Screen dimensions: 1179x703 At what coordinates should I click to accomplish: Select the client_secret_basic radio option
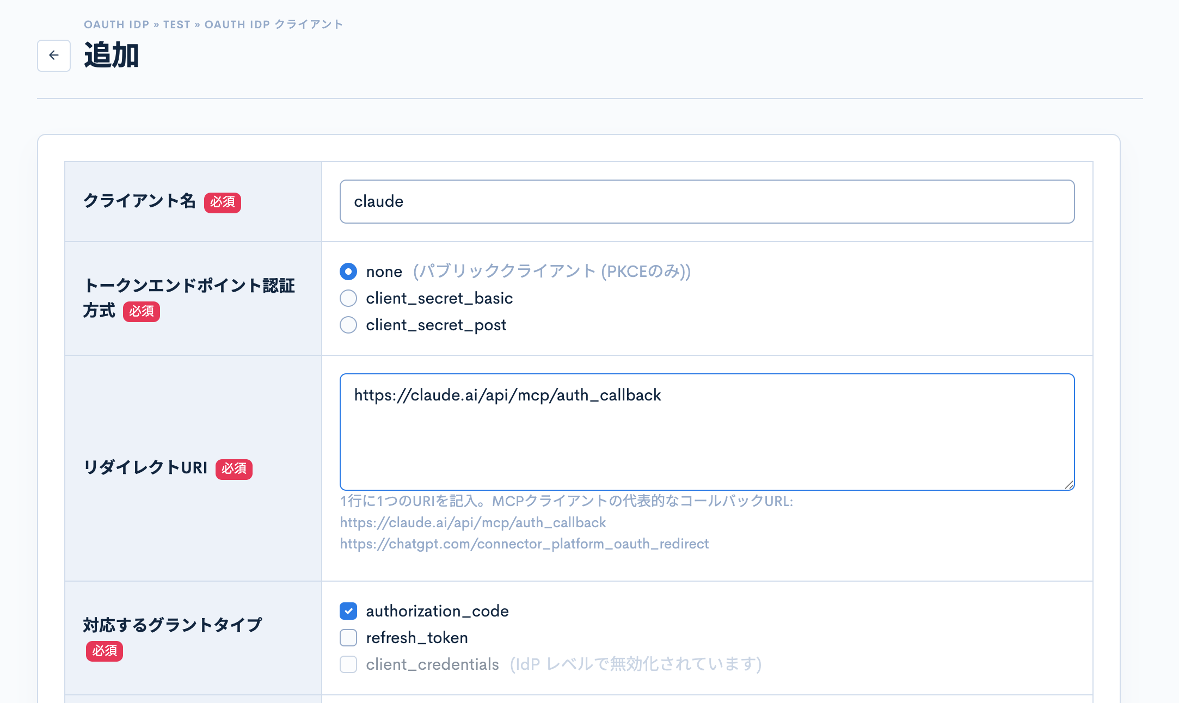coord(348,298)
